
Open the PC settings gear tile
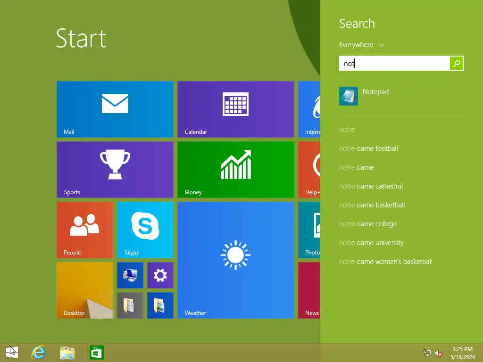tap(160, 275)
